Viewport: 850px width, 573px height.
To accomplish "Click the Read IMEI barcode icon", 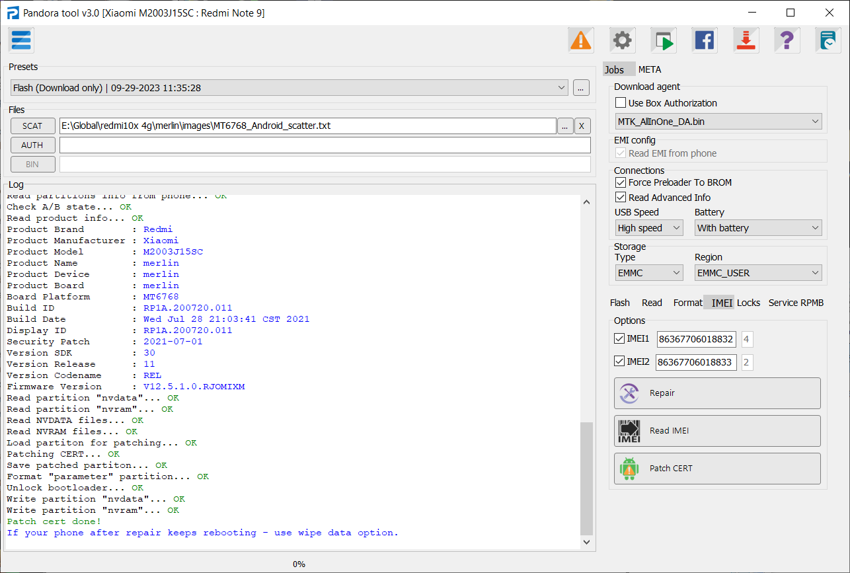I will [630, 431].
